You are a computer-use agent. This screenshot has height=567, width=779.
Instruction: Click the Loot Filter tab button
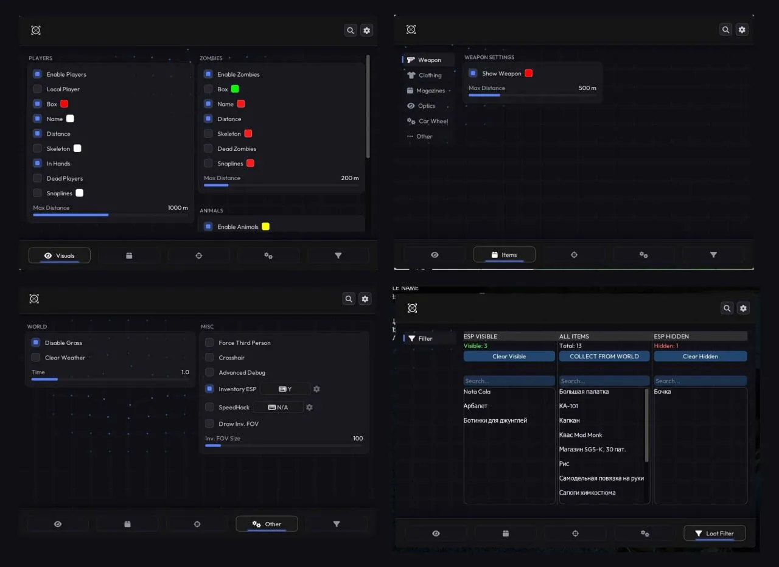click(x=714, y=534)
